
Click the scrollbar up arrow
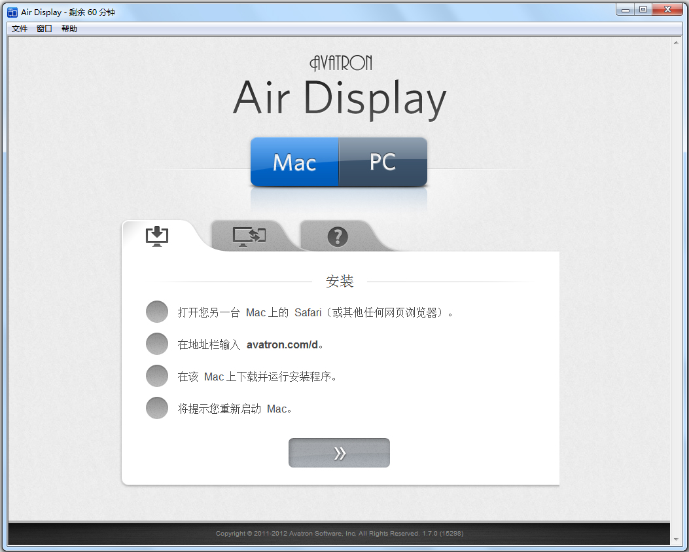click(x=676, y=43)
